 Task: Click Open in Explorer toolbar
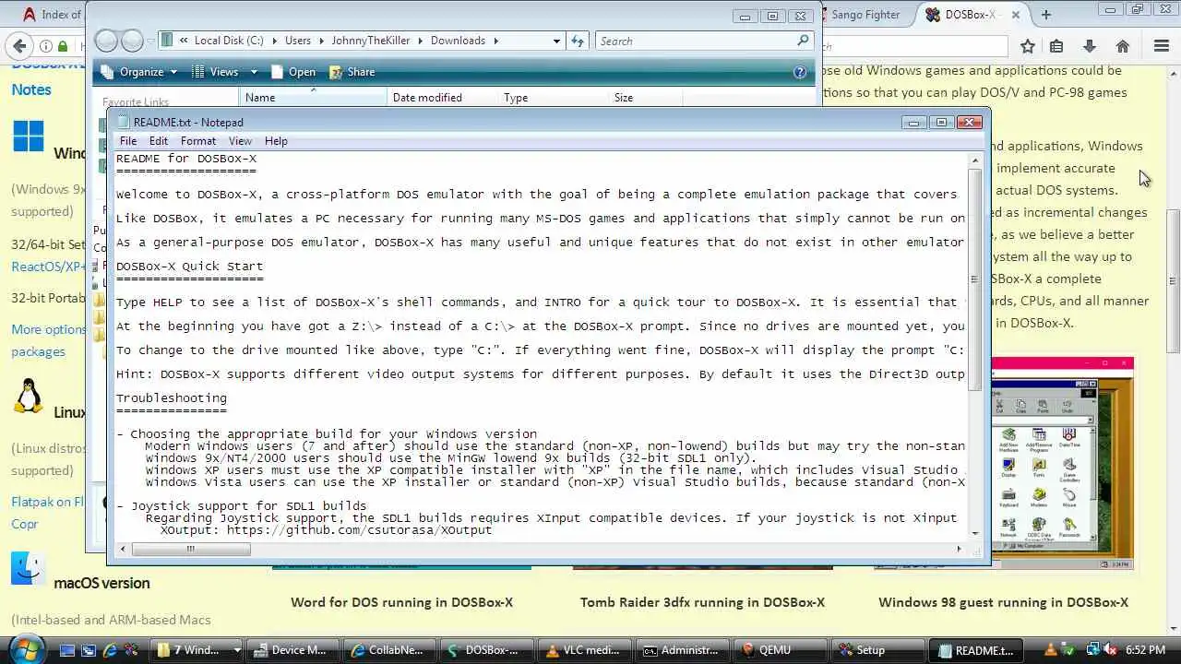coord(292,72)
